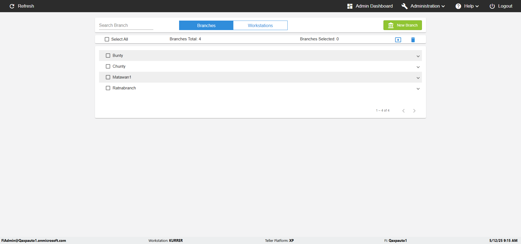Click the Logout power icon
The height and width of the screenshot is (244, 521).
point(492,6)
